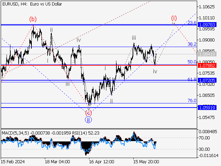
Task: Click the 38.2 Fibonacci level label
Action: point(192,44)
